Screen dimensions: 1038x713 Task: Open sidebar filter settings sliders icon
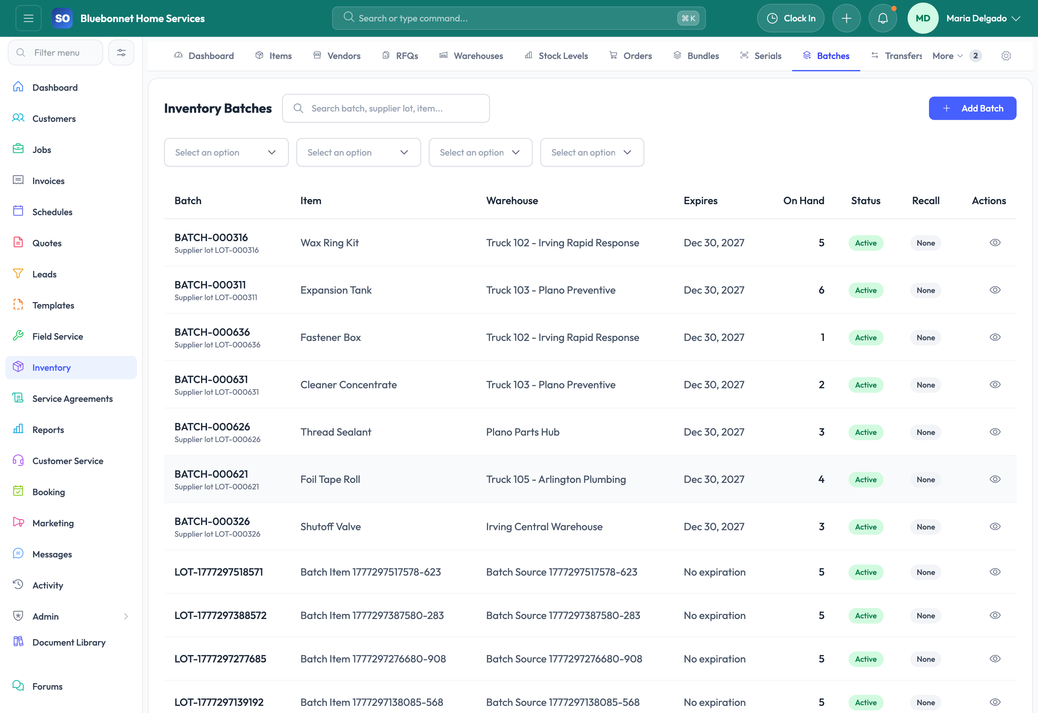pyautogui.click(x=121, y=53)
